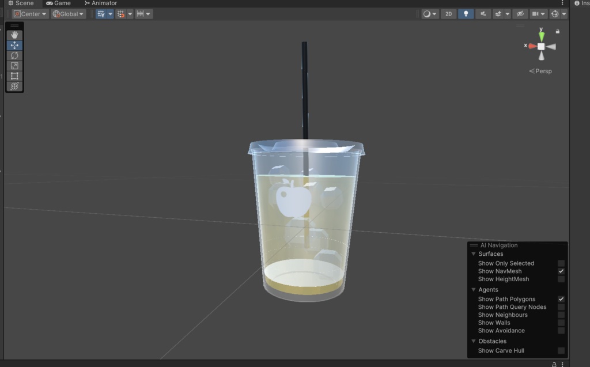Check Show Path Query Nodes
Viewport: 590px width, 367px height.
pyautogui.click(x=561, y=307)
